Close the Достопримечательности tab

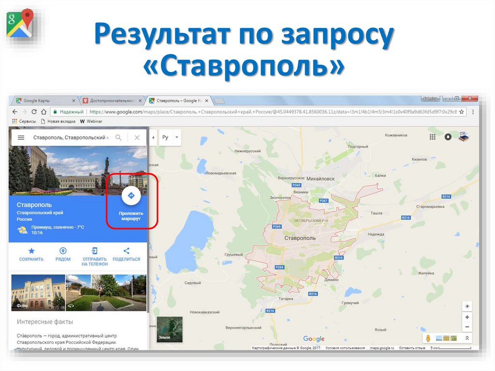[x=140, y=101]
